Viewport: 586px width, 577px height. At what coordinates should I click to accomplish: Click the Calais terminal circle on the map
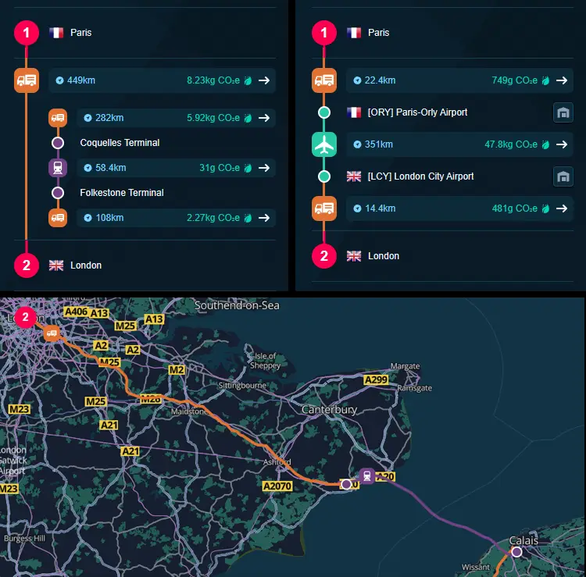tap(517, 551)
